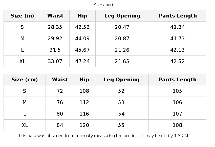This screenshot has height=147, width=215.
Task: Click the 21.26 leg opening value
Action: 122,50
